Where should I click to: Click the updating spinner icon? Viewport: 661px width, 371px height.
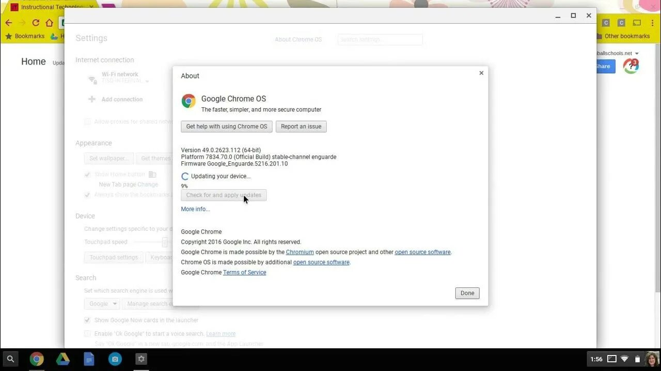[x=185, y=176]
